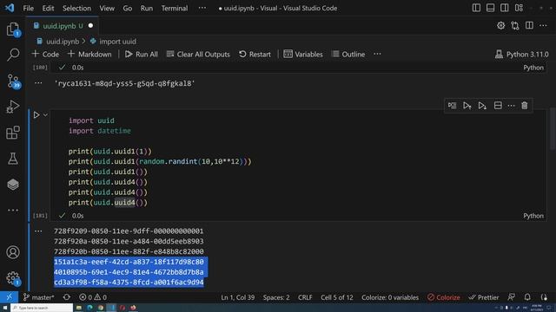Open the Manage gear menu
Viewport: 556px width, 312px height.
13,277
